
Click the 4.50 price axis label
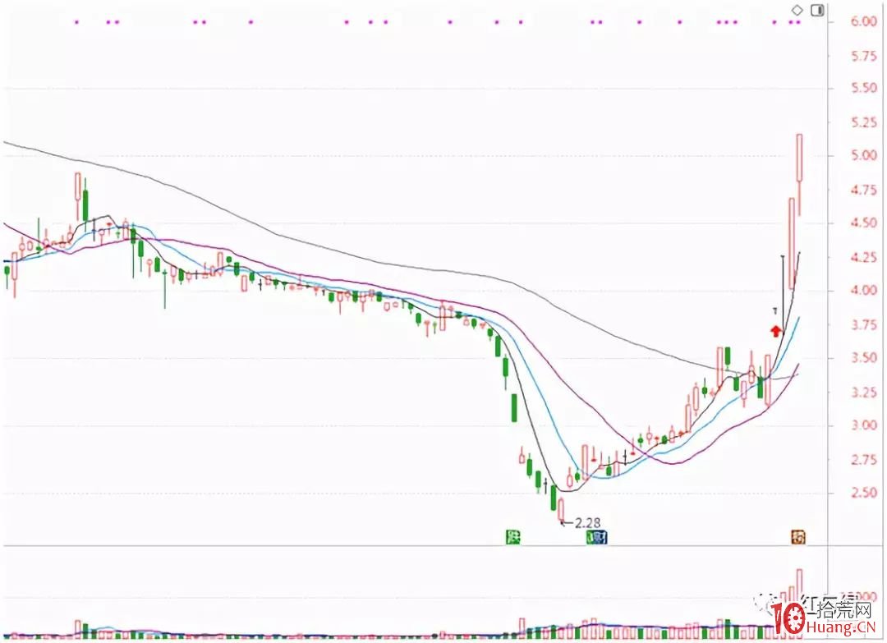click(864, 223)
